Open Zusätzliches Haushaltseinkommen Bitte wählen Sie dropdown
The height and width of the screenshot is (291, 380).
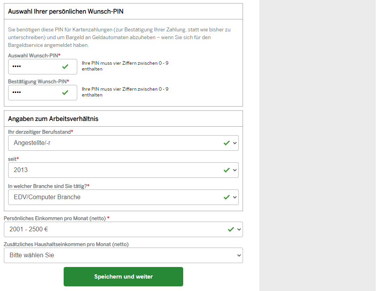123,255
